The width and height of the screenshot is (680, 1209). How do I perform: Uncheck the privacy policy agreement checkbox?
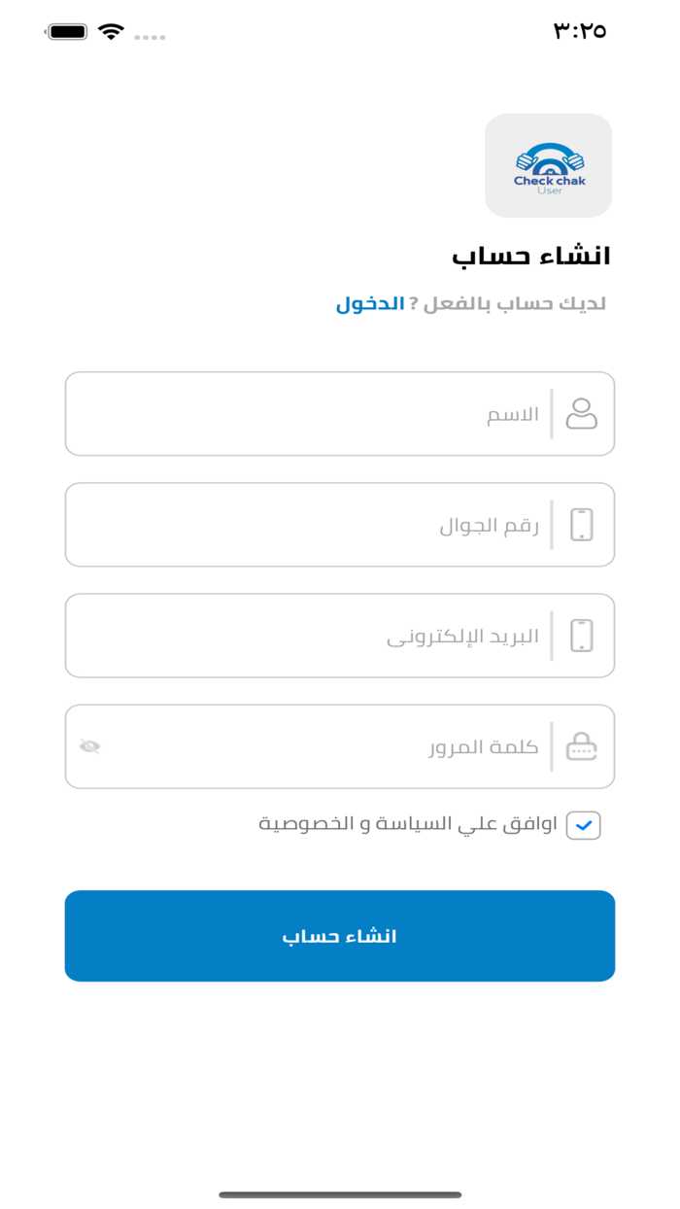pos(583,824)
